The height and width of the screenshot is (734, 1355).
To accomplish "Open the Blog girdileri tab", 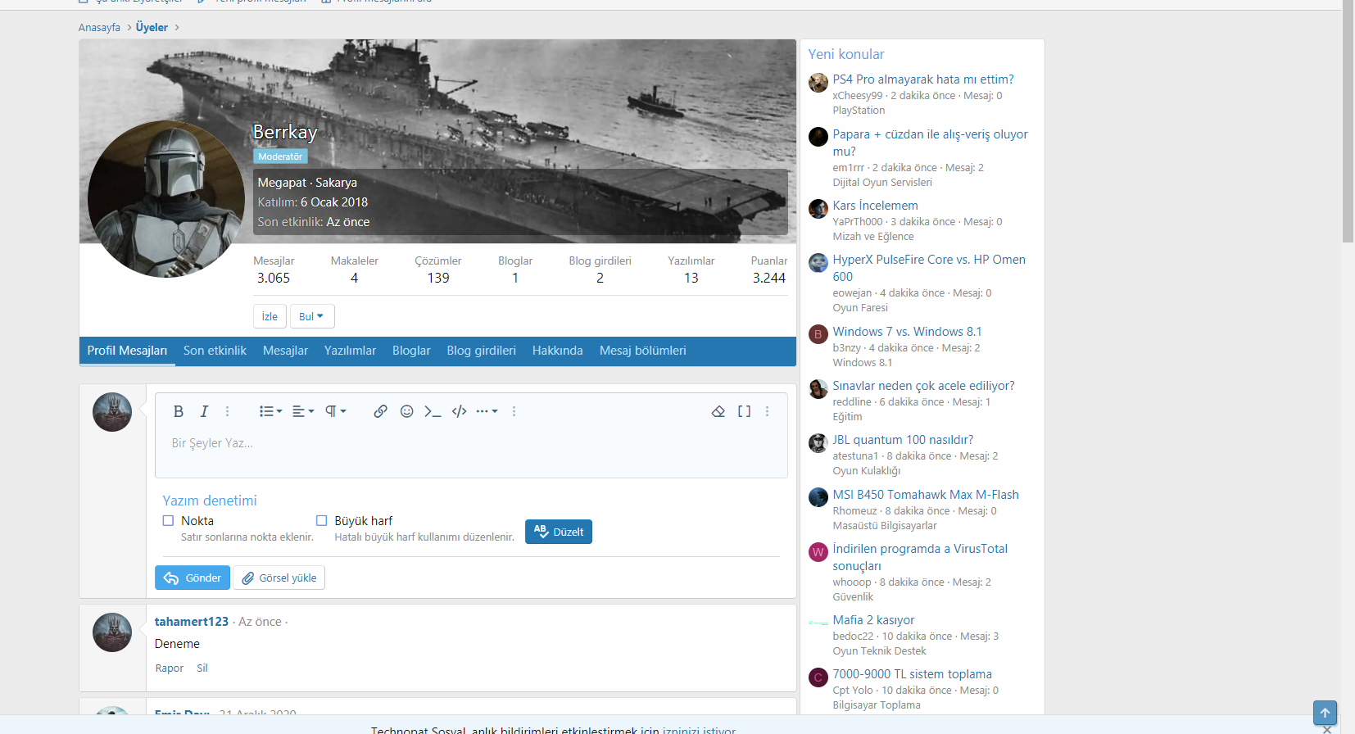I will (x=482, y=351).
